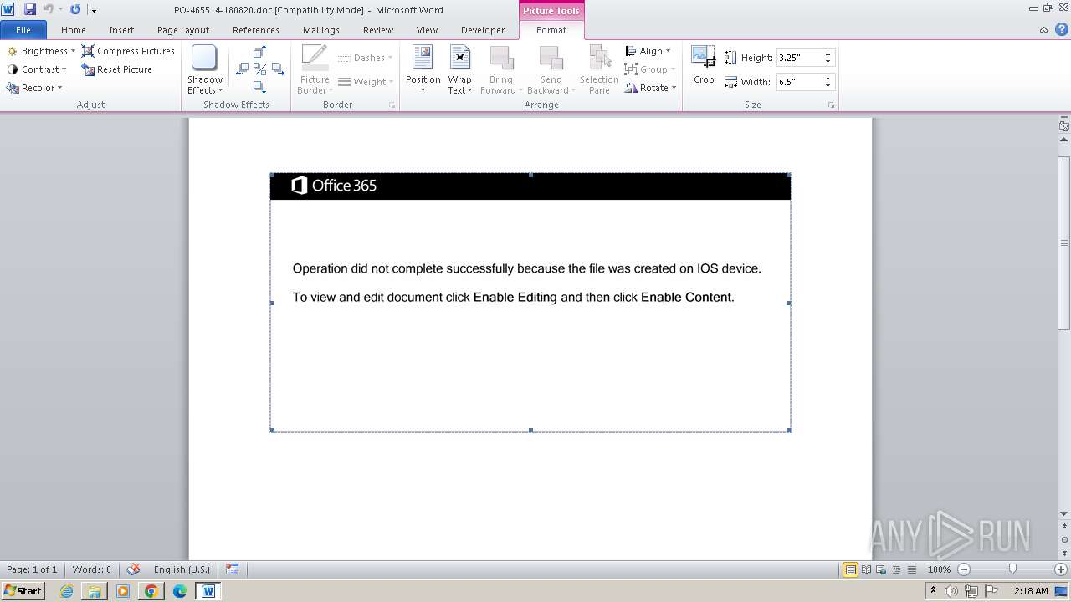Screen dimensions: 1071x602
Task: Open the Rotate dropdown
Action: click(x=651, y=88)
